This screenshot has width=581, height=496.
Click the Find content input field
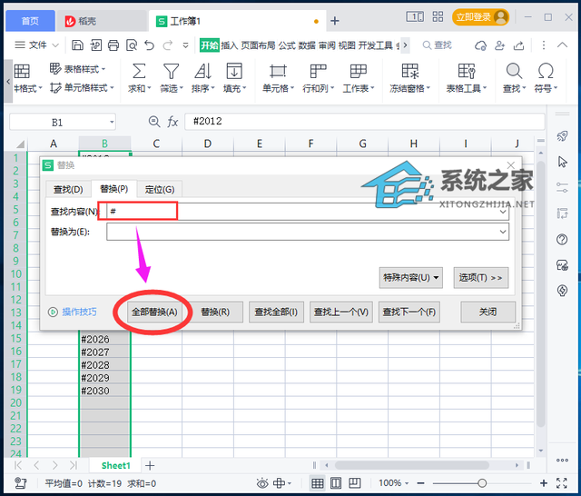308,212
